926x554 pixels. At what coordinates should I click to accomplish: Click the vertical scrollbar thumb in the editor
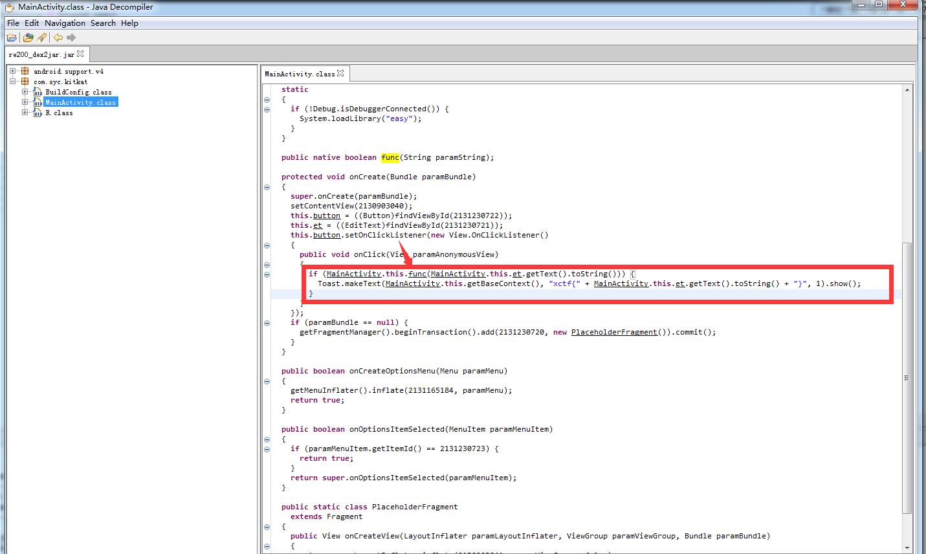point(907,377)
